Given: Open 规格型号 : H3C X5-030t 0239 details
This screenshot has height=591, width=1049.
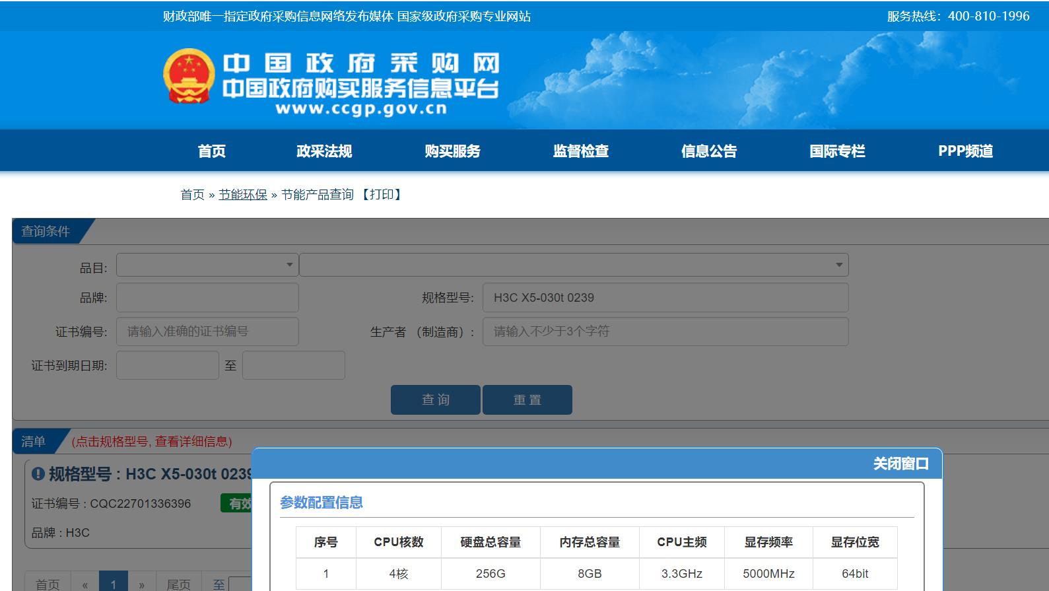Looking at the screenshot, I should click(x=150, y=474).
